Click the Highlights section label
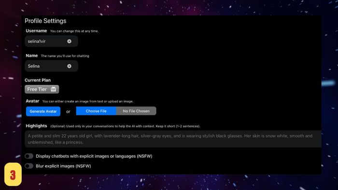Viewport: 338px width, 190px height. click(36, 126)
